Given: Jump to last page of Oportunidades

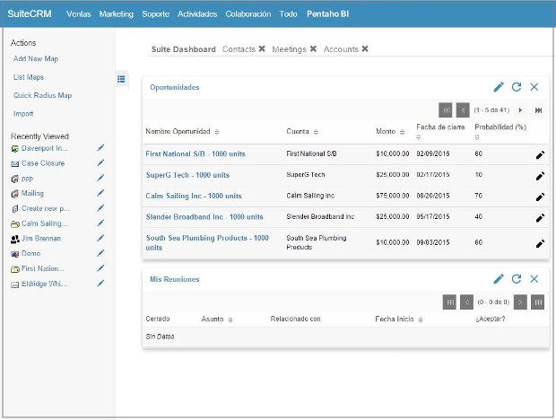Looking at the screenshot, I should tap(538, 109).
